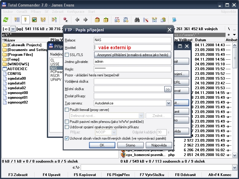Screen dimensions: 239x179
Task: Enable Použít firewall (proxy server) checkbox
Action: coord(67,110)
